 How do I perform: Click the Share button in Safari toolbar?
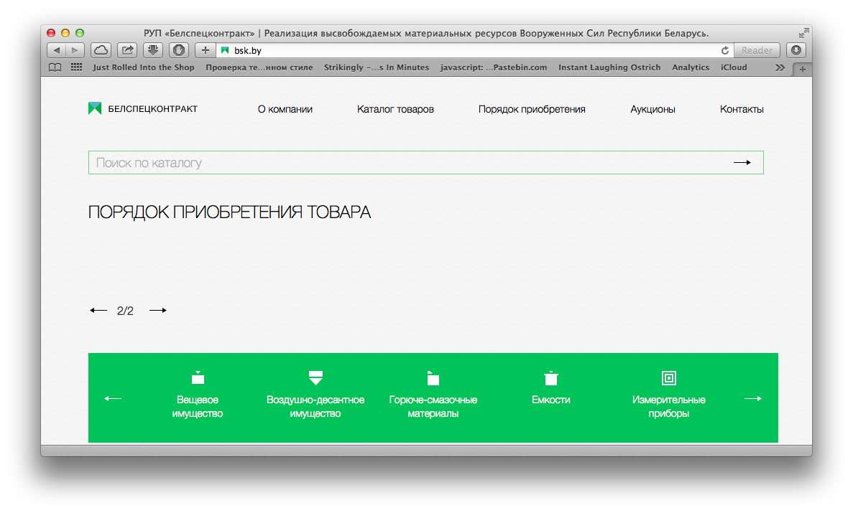[x=127, y=50]
